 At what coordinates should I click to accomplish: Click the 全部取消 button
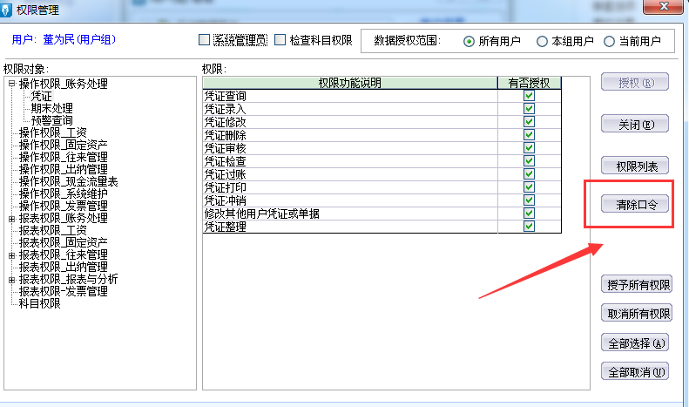[x=635, y=372]
